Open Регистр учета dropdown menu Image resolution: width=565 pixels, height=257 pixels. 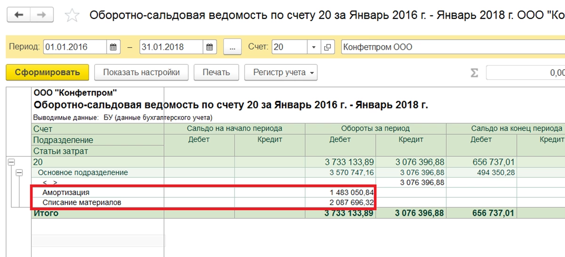(x=281, y=72)
